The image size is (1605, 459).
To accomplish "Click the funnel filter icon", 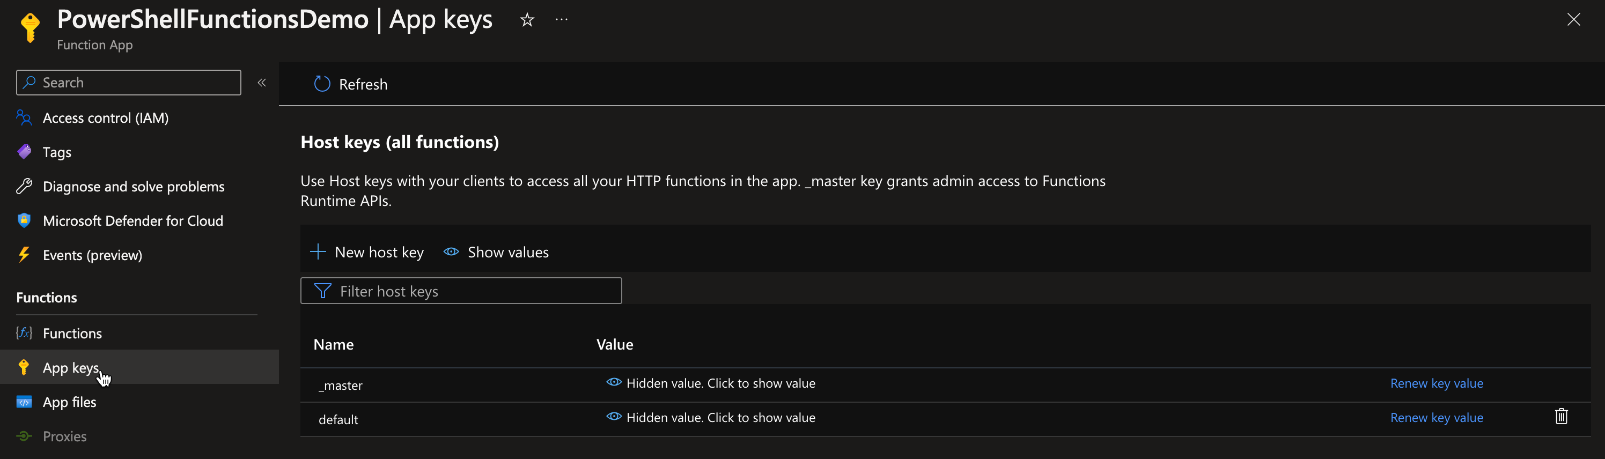I will pos(323,291).
